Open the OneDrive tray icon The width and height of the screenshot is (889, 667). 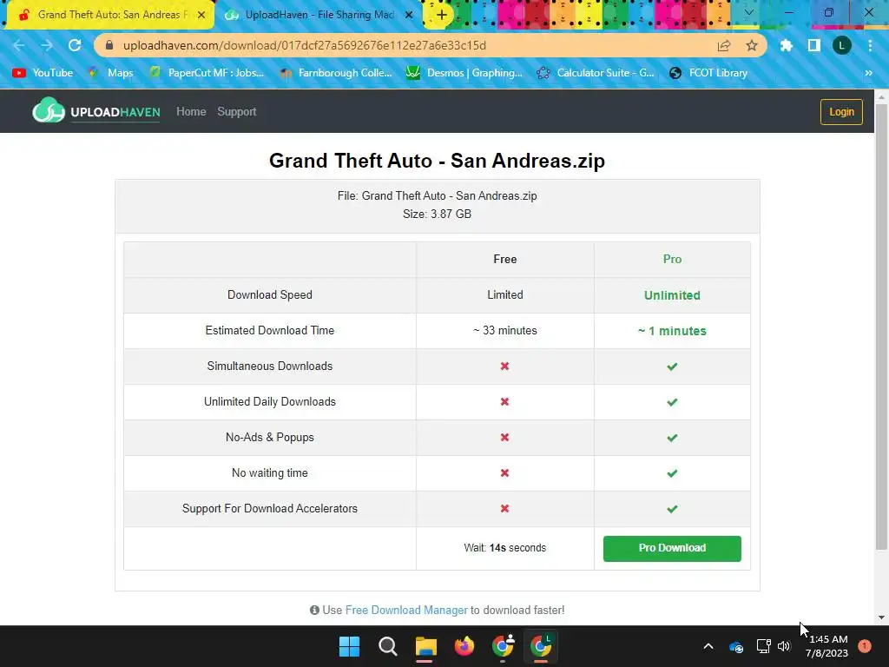736,646
